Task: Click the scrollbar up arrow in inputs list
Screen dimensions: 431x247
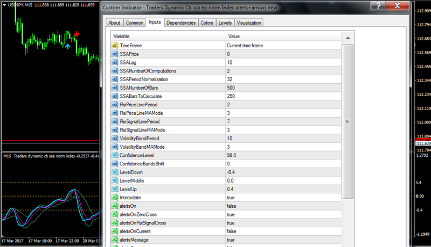Action: pyautogui.click(x=347, y=38)
